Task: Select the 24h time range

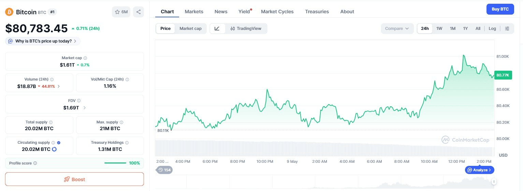Action: (425, 29)
